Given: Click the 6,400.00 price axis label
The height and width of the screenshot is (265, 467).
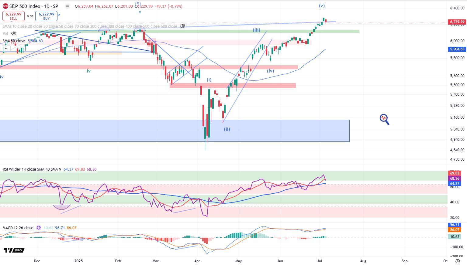Looking at the screenshot, I should [457, 8].
